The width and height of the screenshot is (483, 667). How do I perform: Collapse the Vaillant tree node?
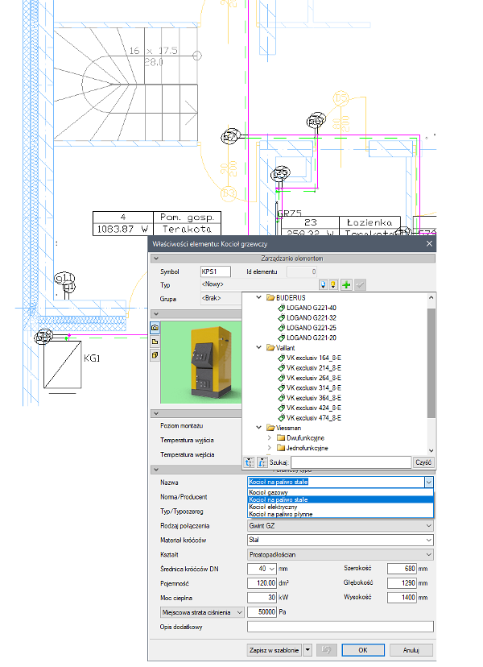click(258, 347)
